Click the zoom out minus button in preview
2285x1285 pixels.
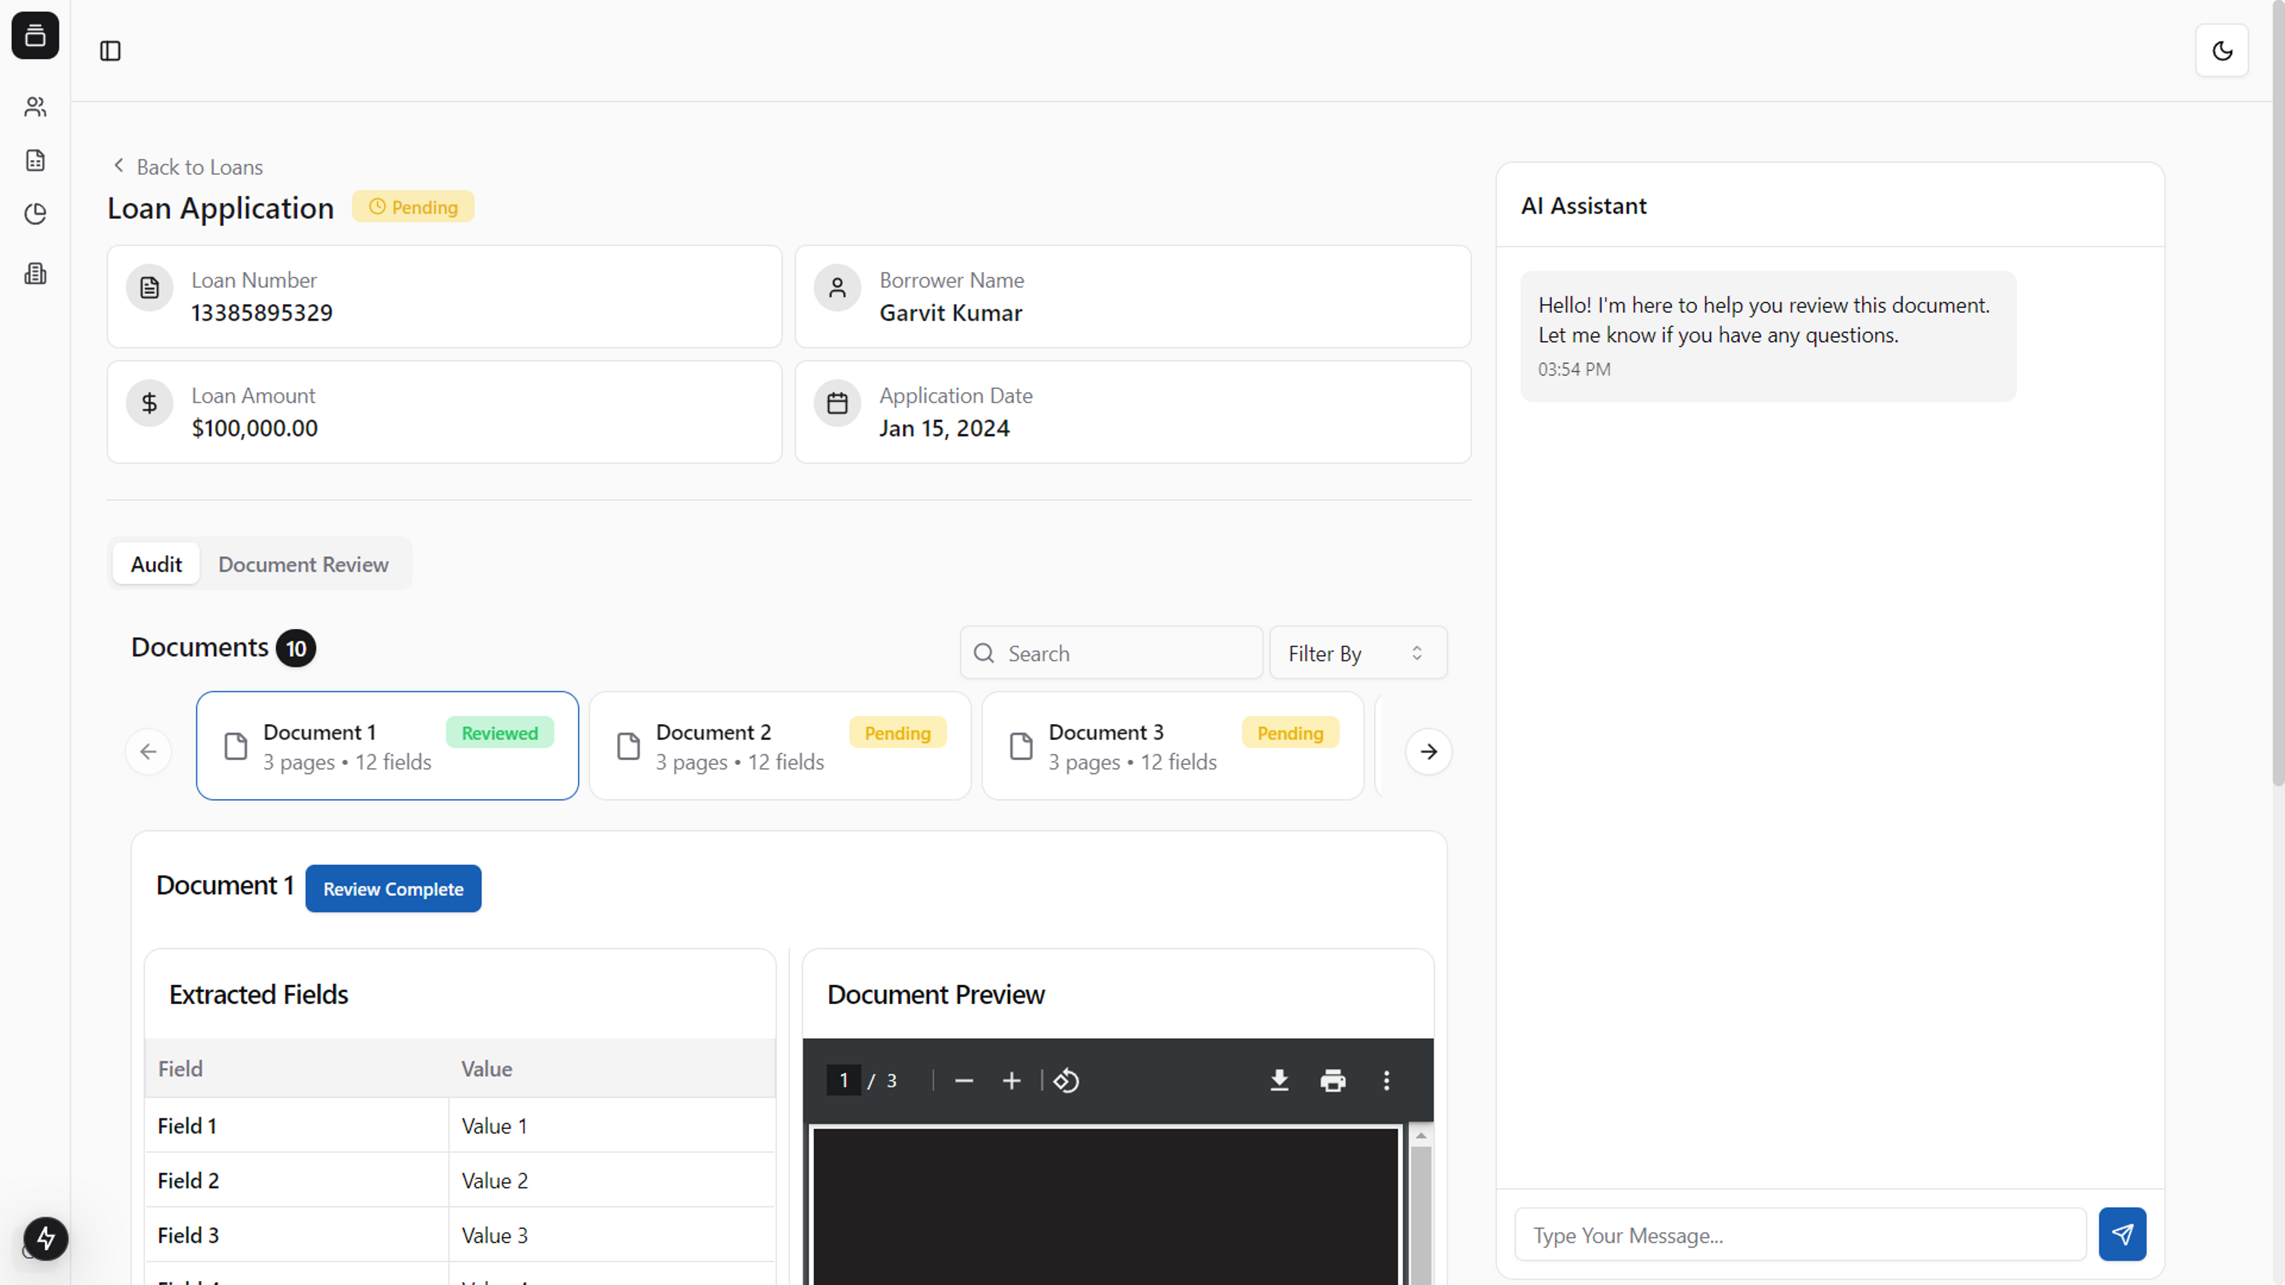[x=963, y=1080]
